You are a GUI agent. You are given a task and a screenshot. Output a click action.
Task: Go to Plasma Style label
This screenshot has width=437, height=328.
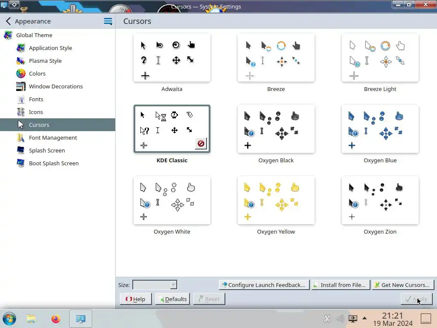pos(45,61)
